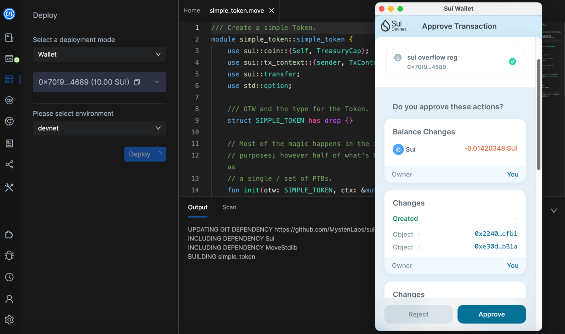Open the devnet environment dropdown
This screenshot has width=565, height=334.
coord(99,128)
